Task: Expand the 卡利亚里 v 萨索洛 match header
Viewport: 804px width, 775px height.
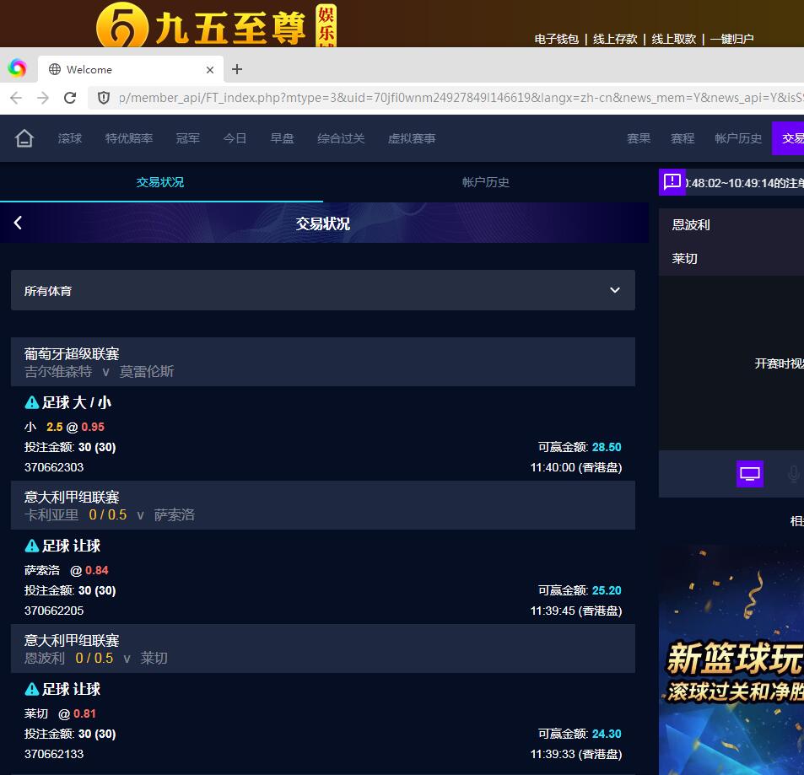Action: point(322,505)
